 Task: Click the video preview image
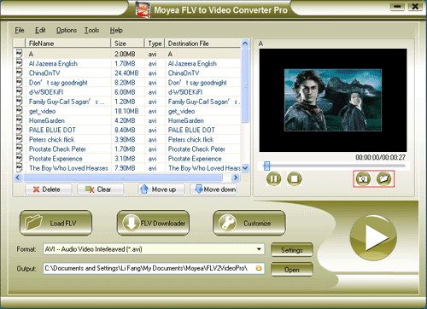[333, 100]
